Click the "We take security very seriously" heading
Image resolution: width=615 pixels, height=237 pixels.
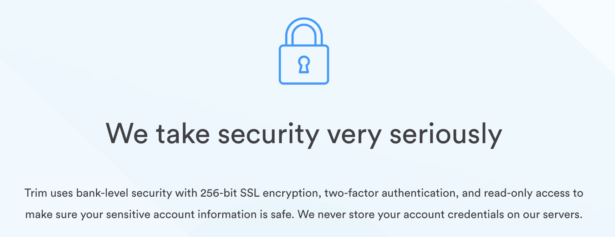(x=304, y=135)
